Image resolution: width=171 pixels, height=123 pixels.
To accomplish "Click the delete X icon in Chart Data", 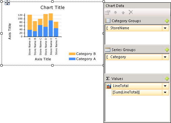I will tap(131, 12).
